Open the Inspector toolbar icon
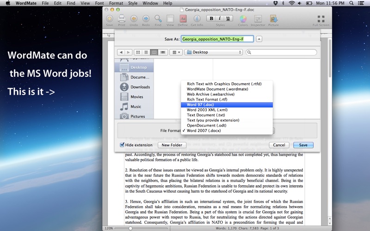This screenshot has width=370, height=231. pos(258,18)
